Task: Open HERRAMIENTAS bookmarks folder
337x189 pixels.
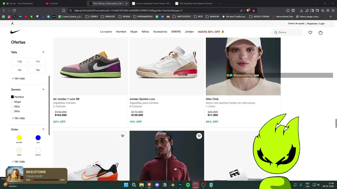Action: (x=143, y=17)
